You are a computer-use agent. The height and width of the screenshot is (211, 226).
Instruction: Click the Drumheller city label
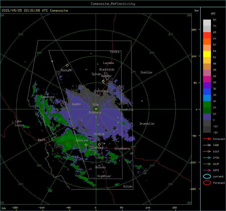[147, 124]
